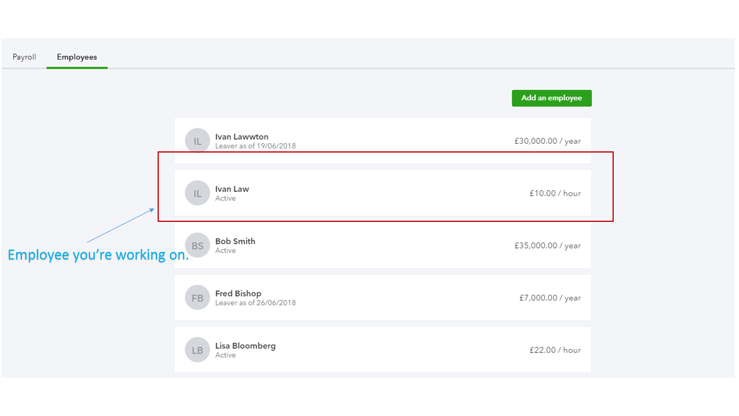Viewport: 739px width, 416px height.
Task: Click Ivan Law's avatar icon
Action: click(197, 192)
